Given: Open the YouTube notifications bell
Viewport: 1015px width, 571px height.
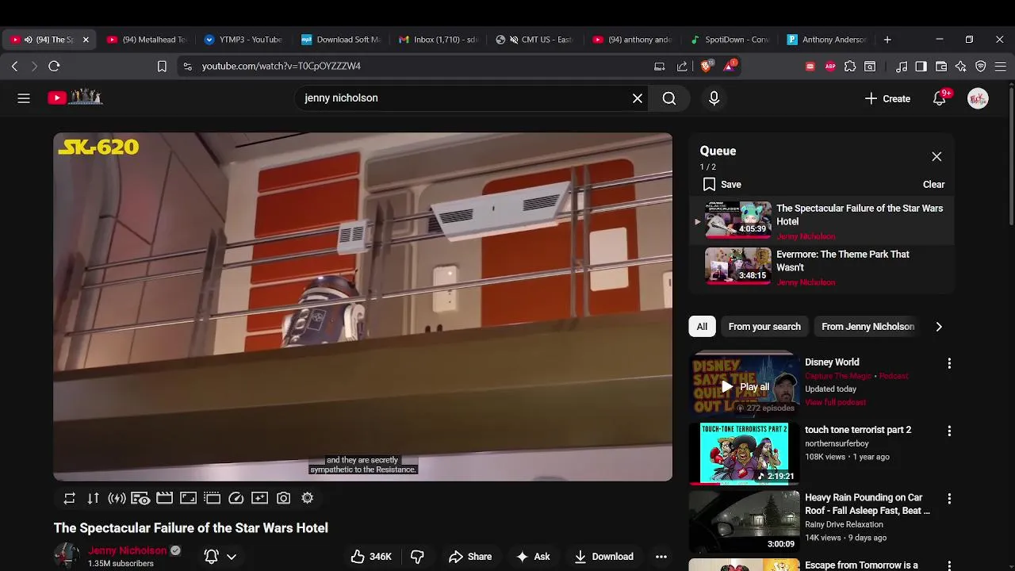Looking at the screenshot, I should [940, 98].
